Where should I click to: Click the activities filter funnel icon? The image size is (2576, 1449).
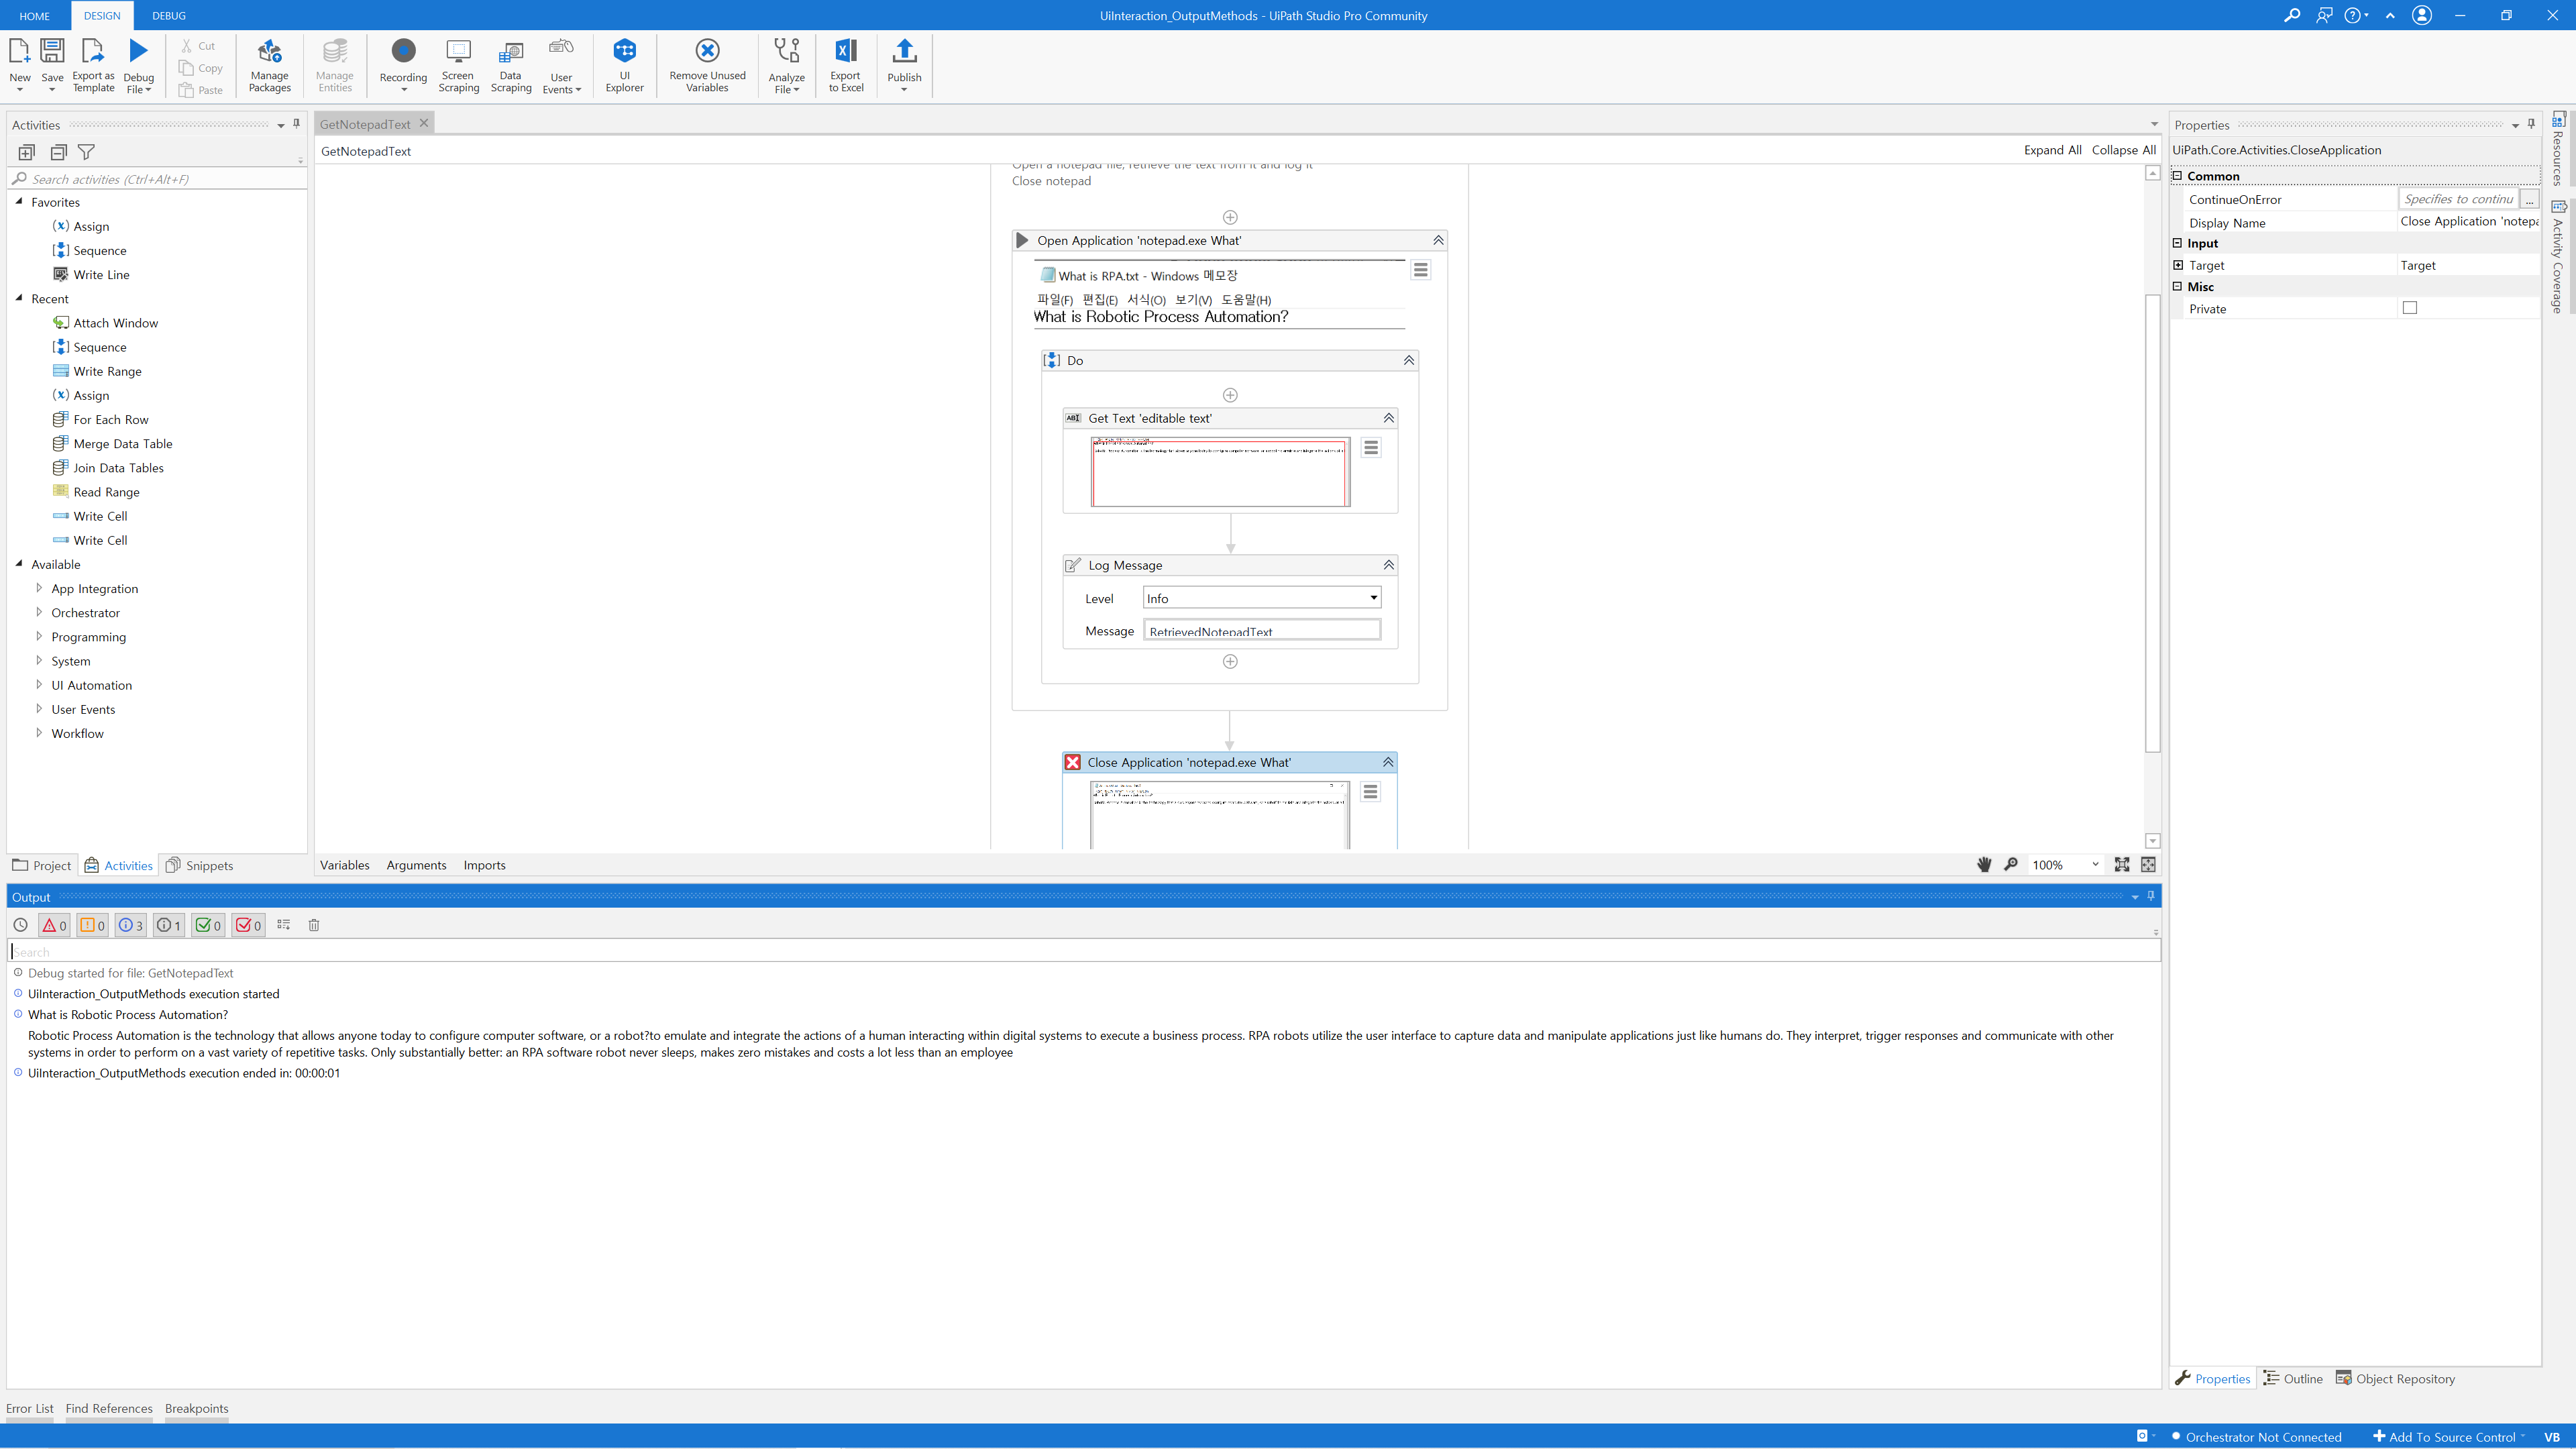pos(87,152)
